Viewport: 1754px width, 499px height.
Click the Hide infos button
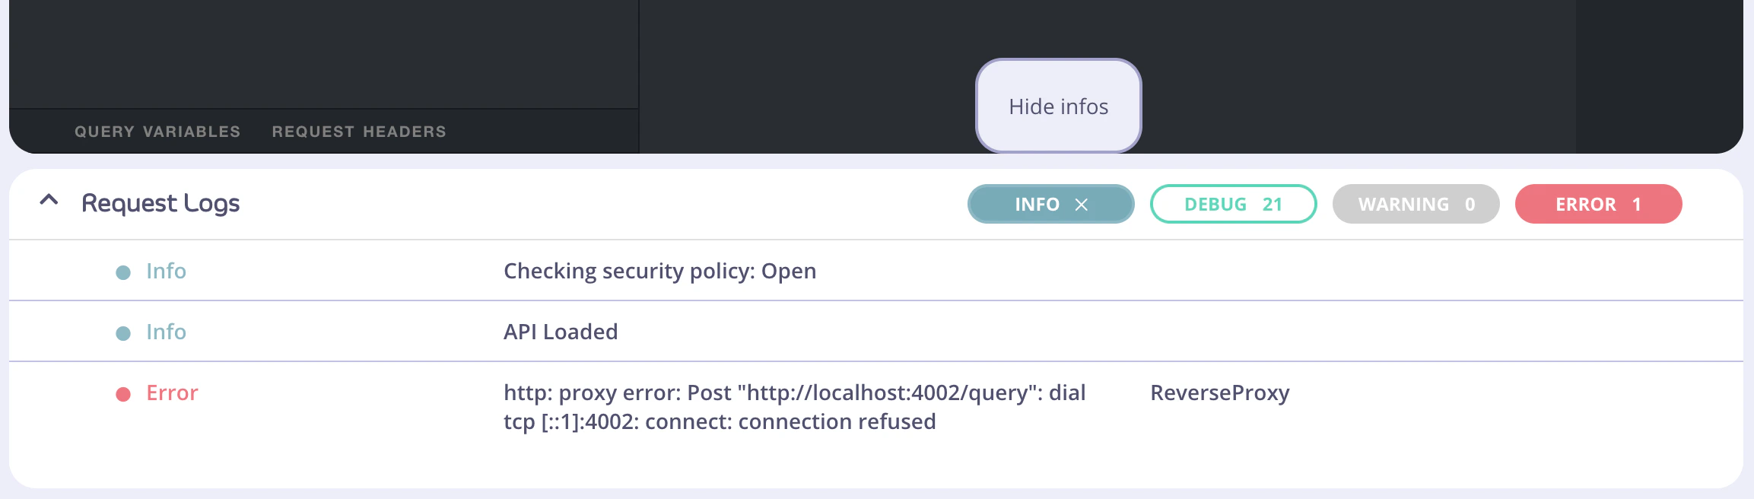click(1058, 106)
